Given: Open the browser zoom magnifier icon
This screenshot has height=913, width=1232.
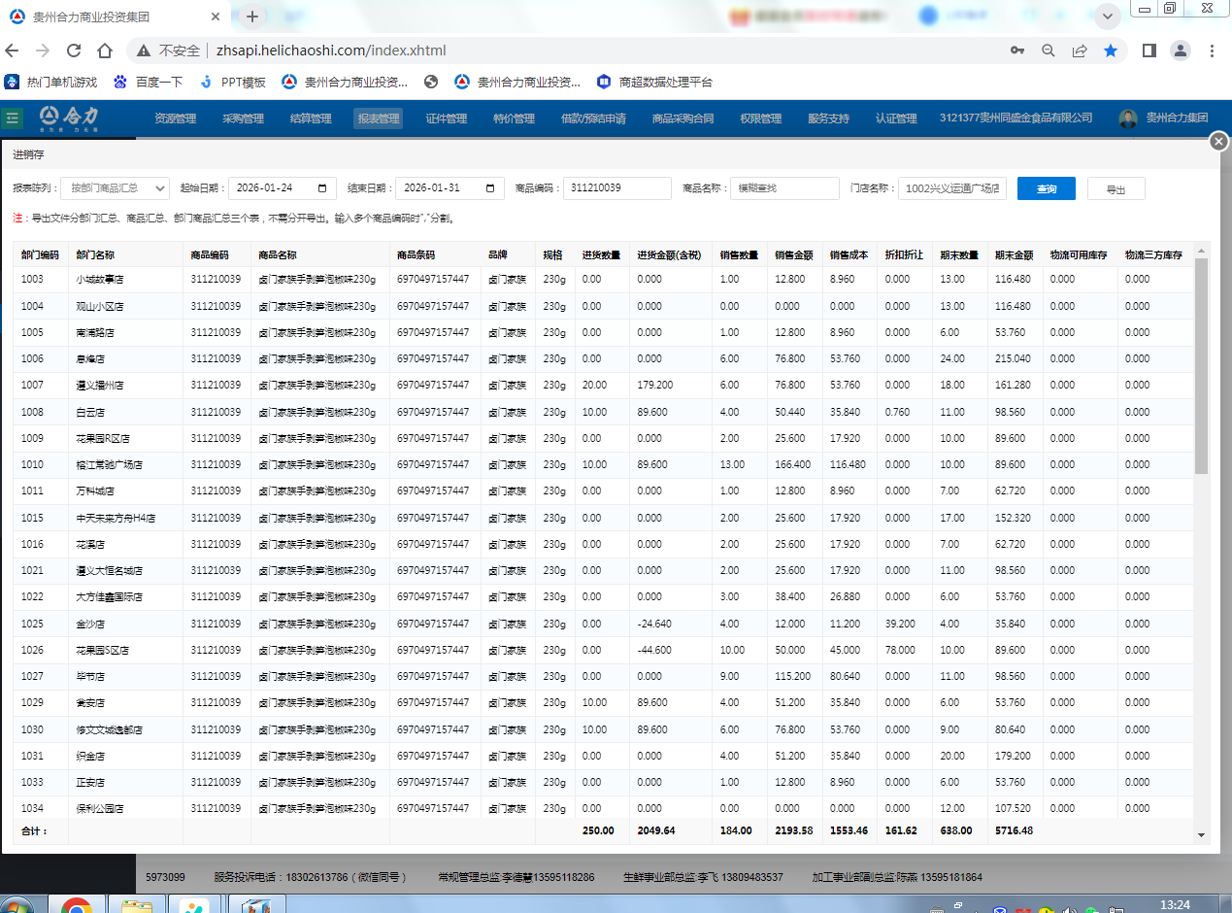Looking at the screenshot, I should pos(1049,51).
